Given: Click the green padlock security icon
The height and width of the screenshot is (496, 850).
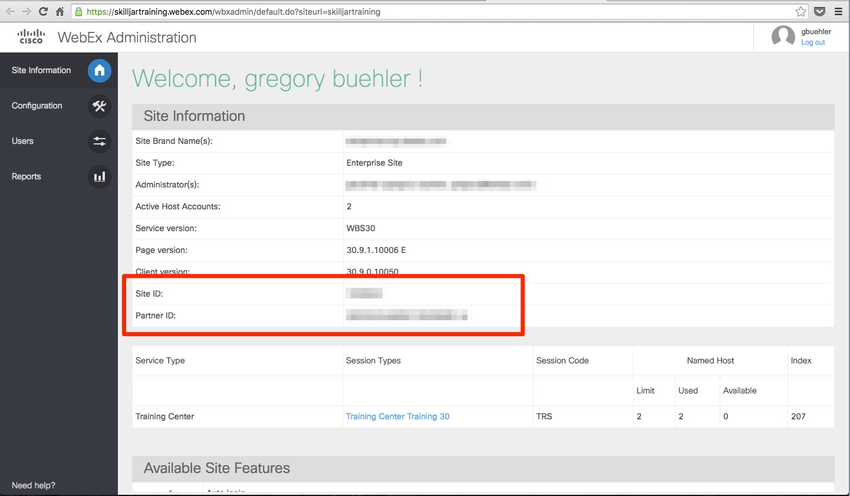Looking at the screenshot, I should [78, 11].
